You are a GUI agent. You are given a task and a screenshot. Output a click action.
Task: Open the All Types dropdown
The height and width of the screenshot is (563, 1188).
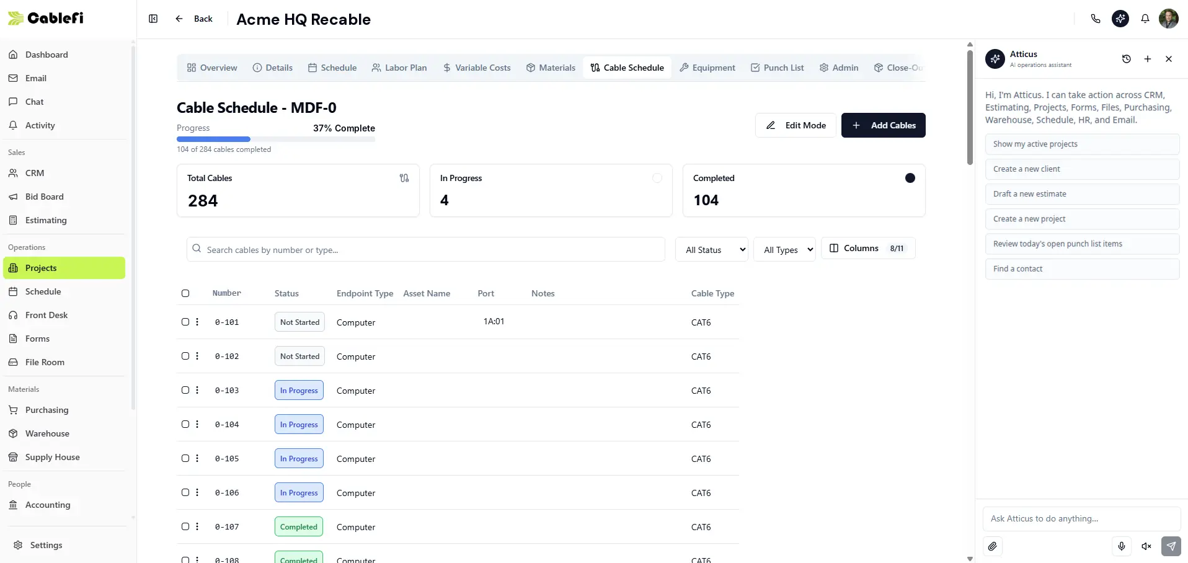[x=784, y=249]
